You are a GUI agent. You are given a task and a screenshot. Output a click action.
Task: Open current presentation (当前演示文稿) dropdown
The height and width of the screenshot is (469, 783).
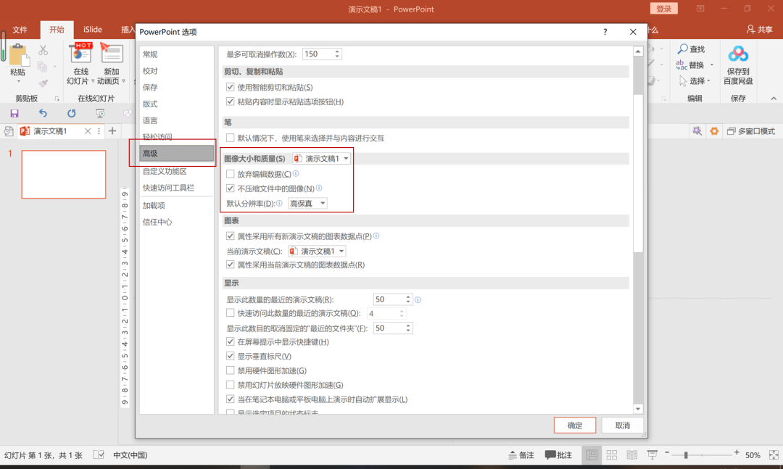pyautogui.click(x=317, y=252)
